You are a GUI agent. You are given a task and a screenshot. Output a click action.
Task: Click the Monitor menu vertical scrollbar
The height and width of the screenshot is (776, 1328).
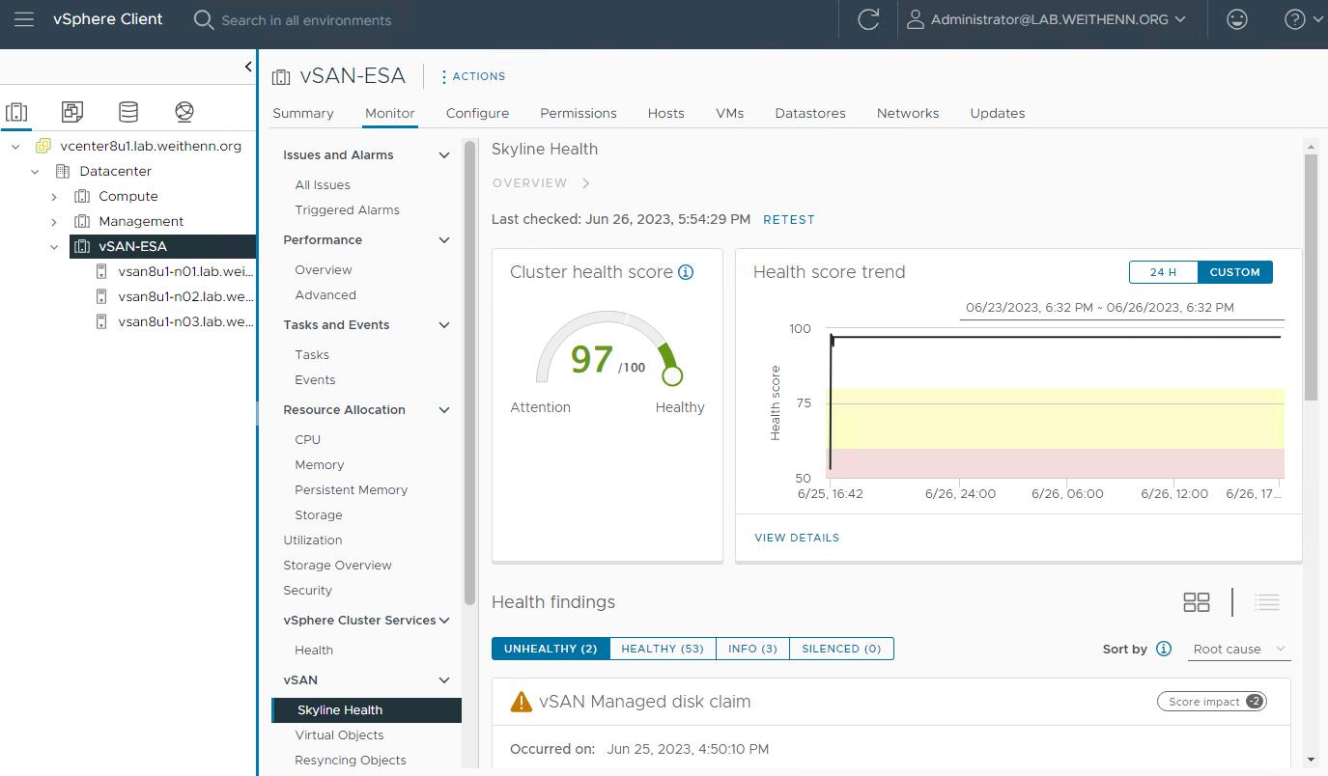pos(469,373)
